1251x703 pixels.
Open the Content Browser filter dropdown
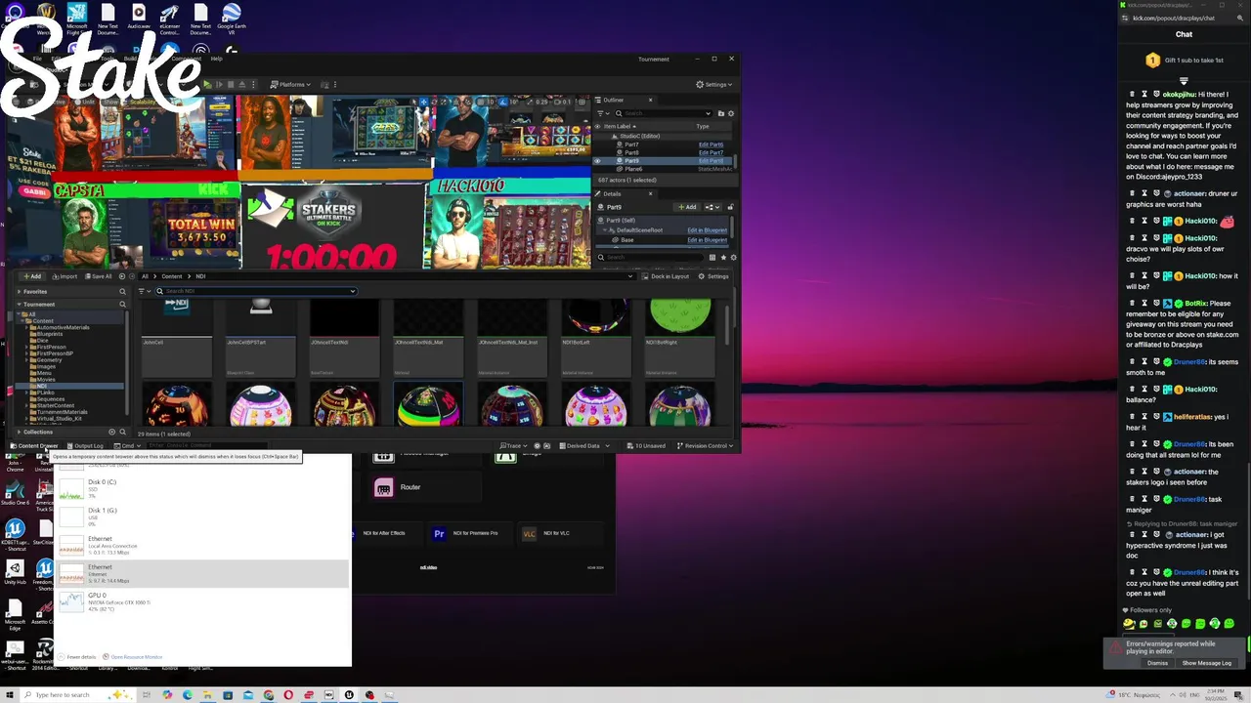(x=143, y=291)
